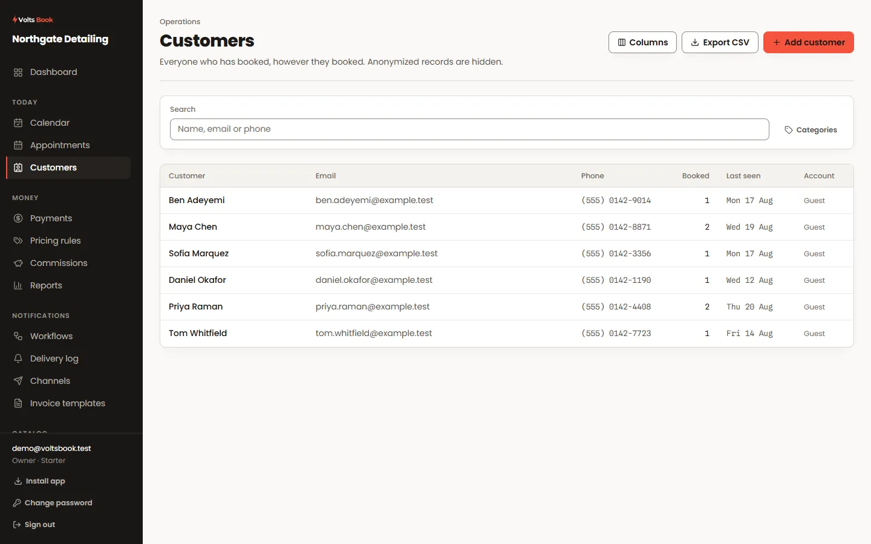
Task: Go to Channels settings
Action: (68, 381)
